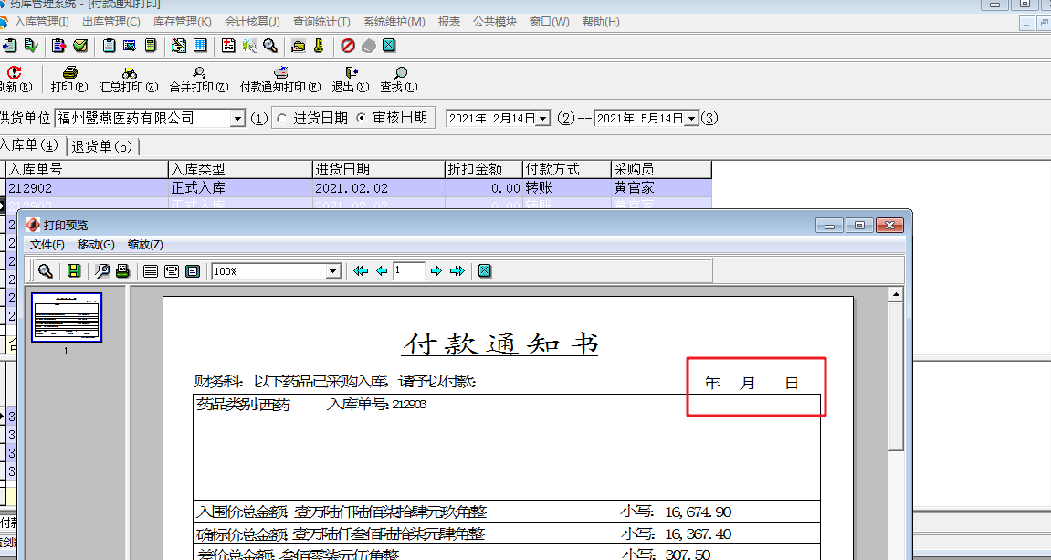
Task: Open the 报表 menu
Action: (x=449, y=21)
